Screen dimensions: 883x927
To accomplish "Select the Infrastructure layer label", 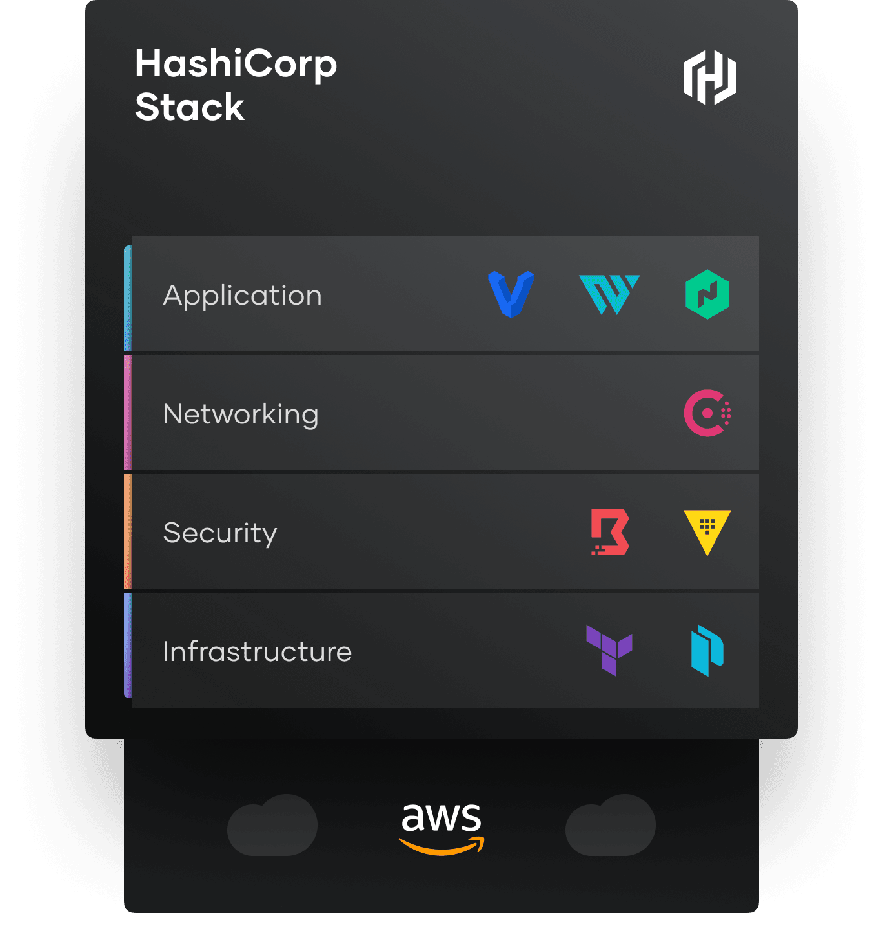I will click(258, 651).
